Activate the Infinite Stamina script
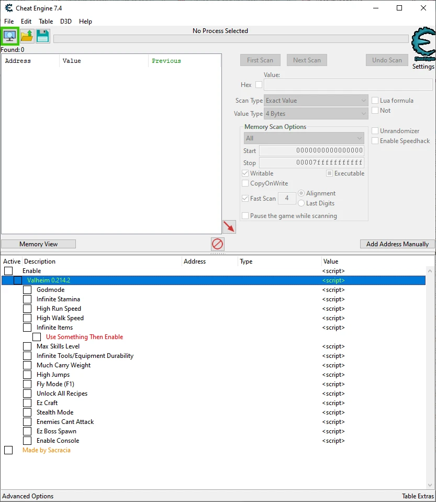 (x=27, y=299)
